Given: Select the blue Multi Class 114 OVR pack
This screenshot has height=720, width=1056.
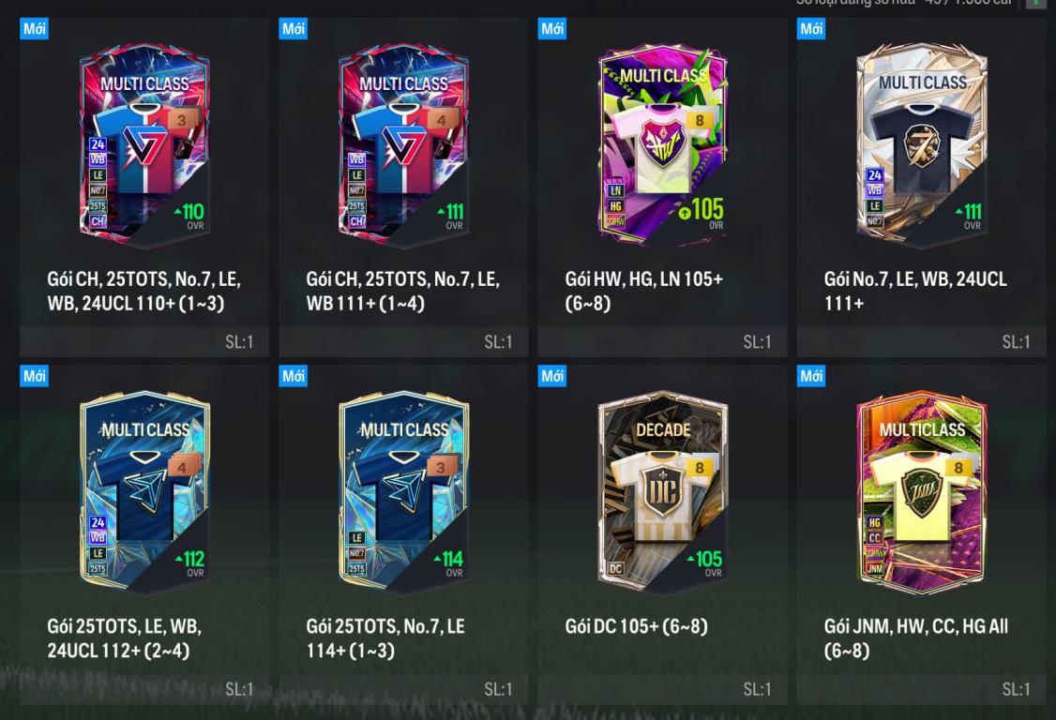Looking at the screenshot, I should click(403, 494).
